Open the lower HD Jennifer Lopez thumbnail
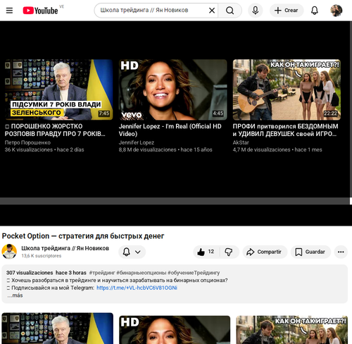352x344 pixels. (175, 330)
